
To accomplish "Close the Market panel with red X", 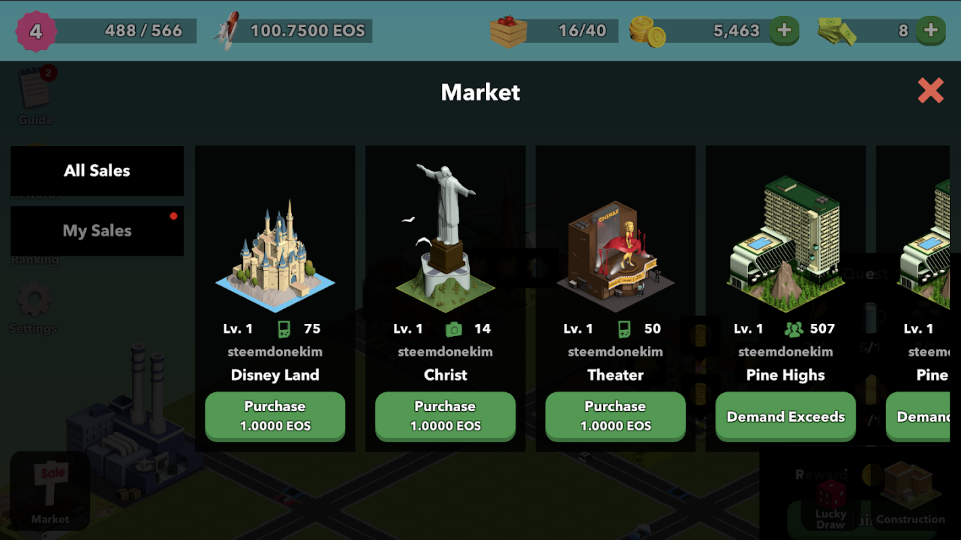I will [931, 90].
